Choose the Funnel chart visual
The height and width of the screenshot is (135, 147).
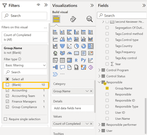point(62,46)
